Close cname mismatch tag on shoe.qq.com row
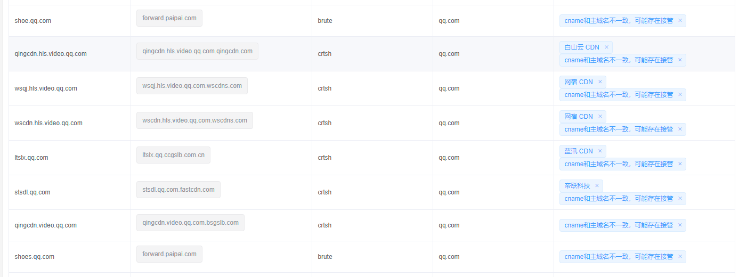 coord(680,21)
